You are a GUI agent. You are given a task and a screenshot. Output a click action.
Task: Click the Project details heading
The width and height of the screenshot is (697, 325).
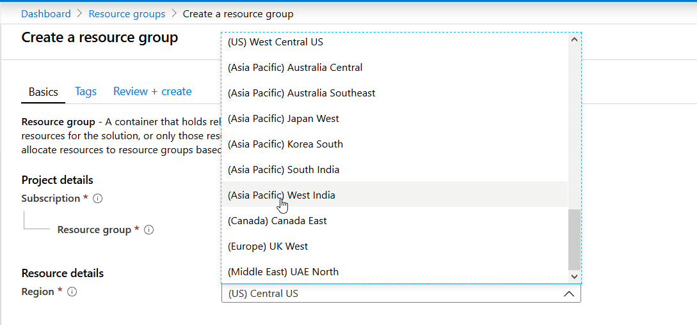click(x=58, y=180)
